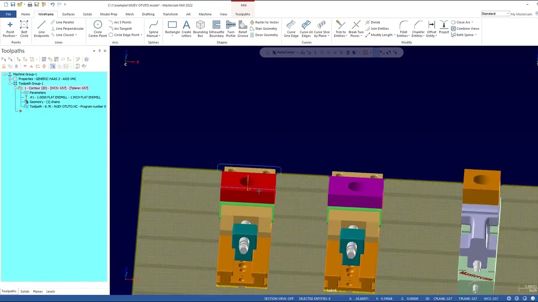Save file from quick access toolbar
This screenshot has height=302, width=538.
point(13,5)
